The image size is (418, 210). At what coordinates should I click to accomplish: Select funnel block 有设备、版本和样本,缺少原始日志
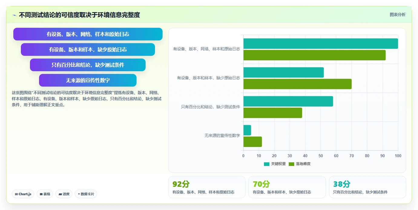tap(88, 49)
